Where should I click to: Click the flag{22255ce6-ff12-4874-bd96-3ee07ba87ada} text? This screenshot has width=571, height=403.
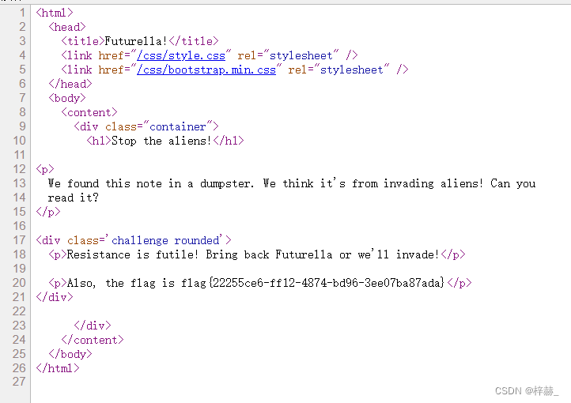(313, 283)
